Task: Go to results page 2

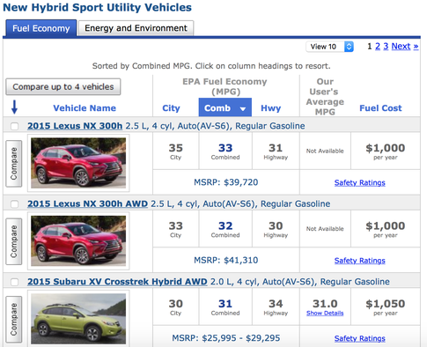Action: click(378, 46)
